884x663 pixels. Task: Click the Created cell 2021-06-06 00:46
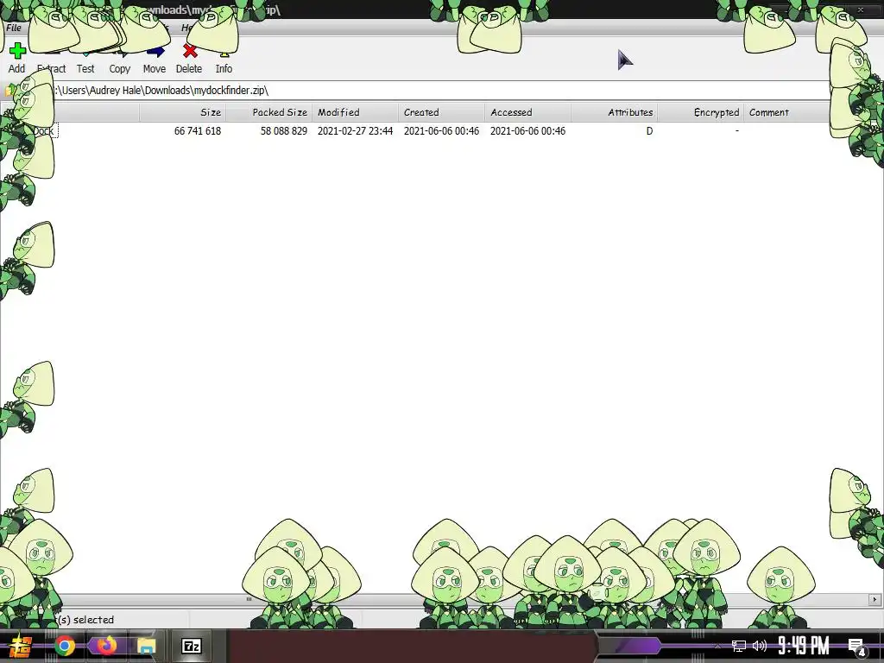tap(441, 131)
